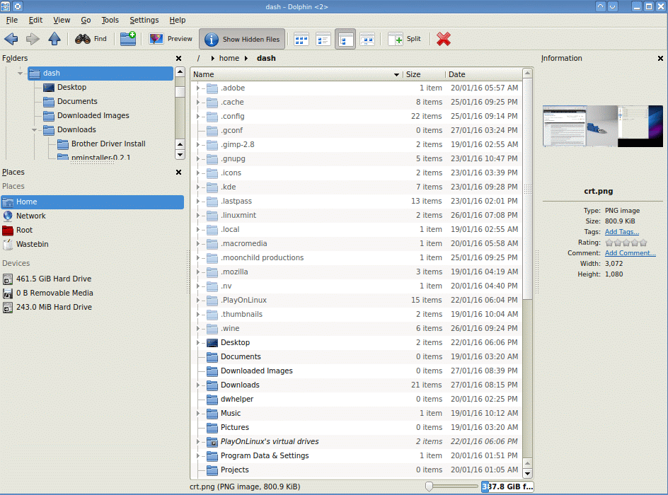Open the Tools menu
The width and height of the screenshot is (668, 495).
click(110, 20)
